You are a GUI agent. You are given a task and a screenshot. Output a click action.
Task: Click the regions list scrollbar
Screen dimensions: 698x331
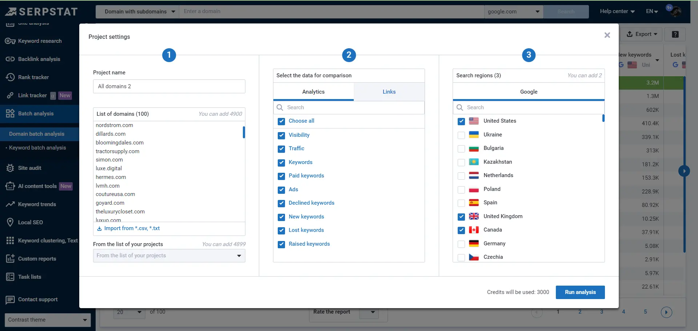[603, 118]
